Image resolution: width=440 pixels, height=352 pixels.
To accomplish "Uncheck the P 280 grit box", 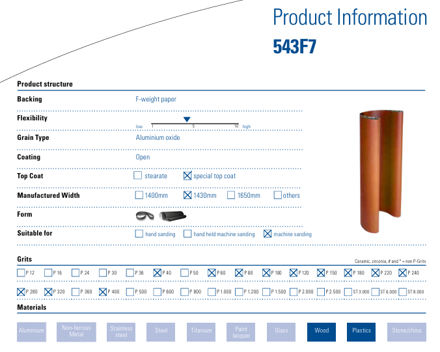I will click(x=21, y=292).
